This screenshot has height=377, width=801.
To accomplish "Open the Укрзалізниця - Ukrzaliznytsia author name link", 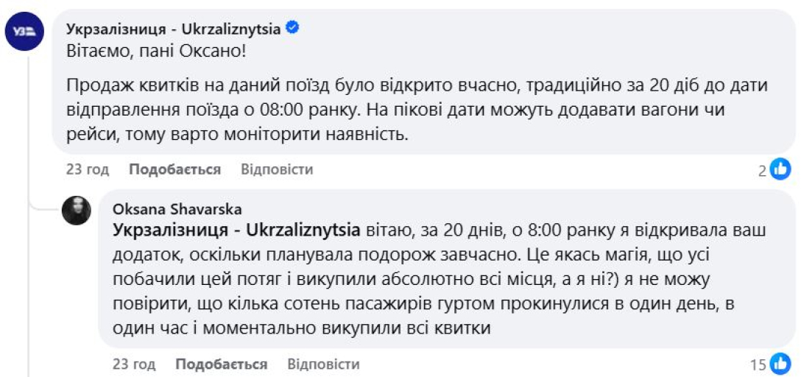I will [173, 29].
